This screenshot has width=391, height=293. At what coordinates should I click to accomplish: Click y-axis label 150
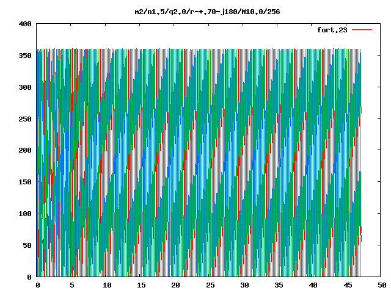point(25,182)
